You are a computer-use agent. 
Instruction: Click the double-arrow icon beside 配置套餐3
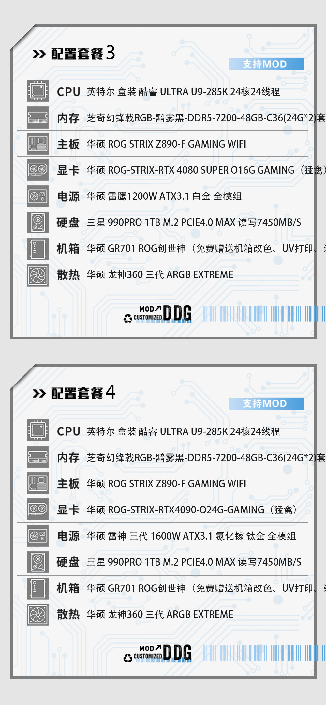coord(39,54)
